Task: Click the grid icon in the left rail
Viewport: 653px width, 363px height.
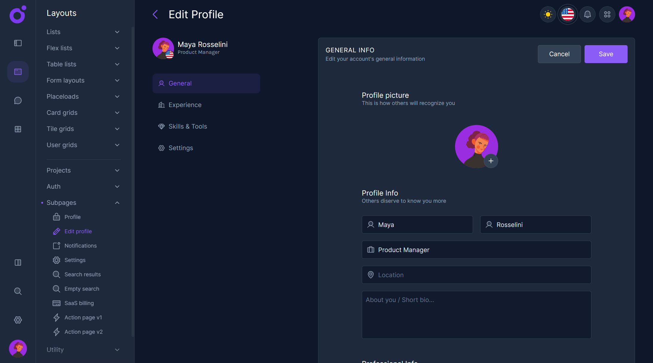Action: [x=18, y=129]
